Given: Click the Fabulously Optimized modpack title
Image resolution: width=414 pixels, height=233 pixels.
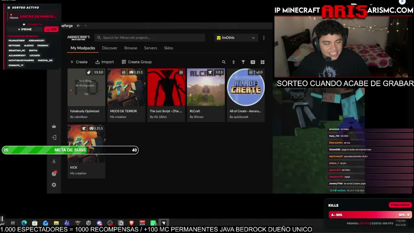Looking at the screenshot, I should point(85,111).
